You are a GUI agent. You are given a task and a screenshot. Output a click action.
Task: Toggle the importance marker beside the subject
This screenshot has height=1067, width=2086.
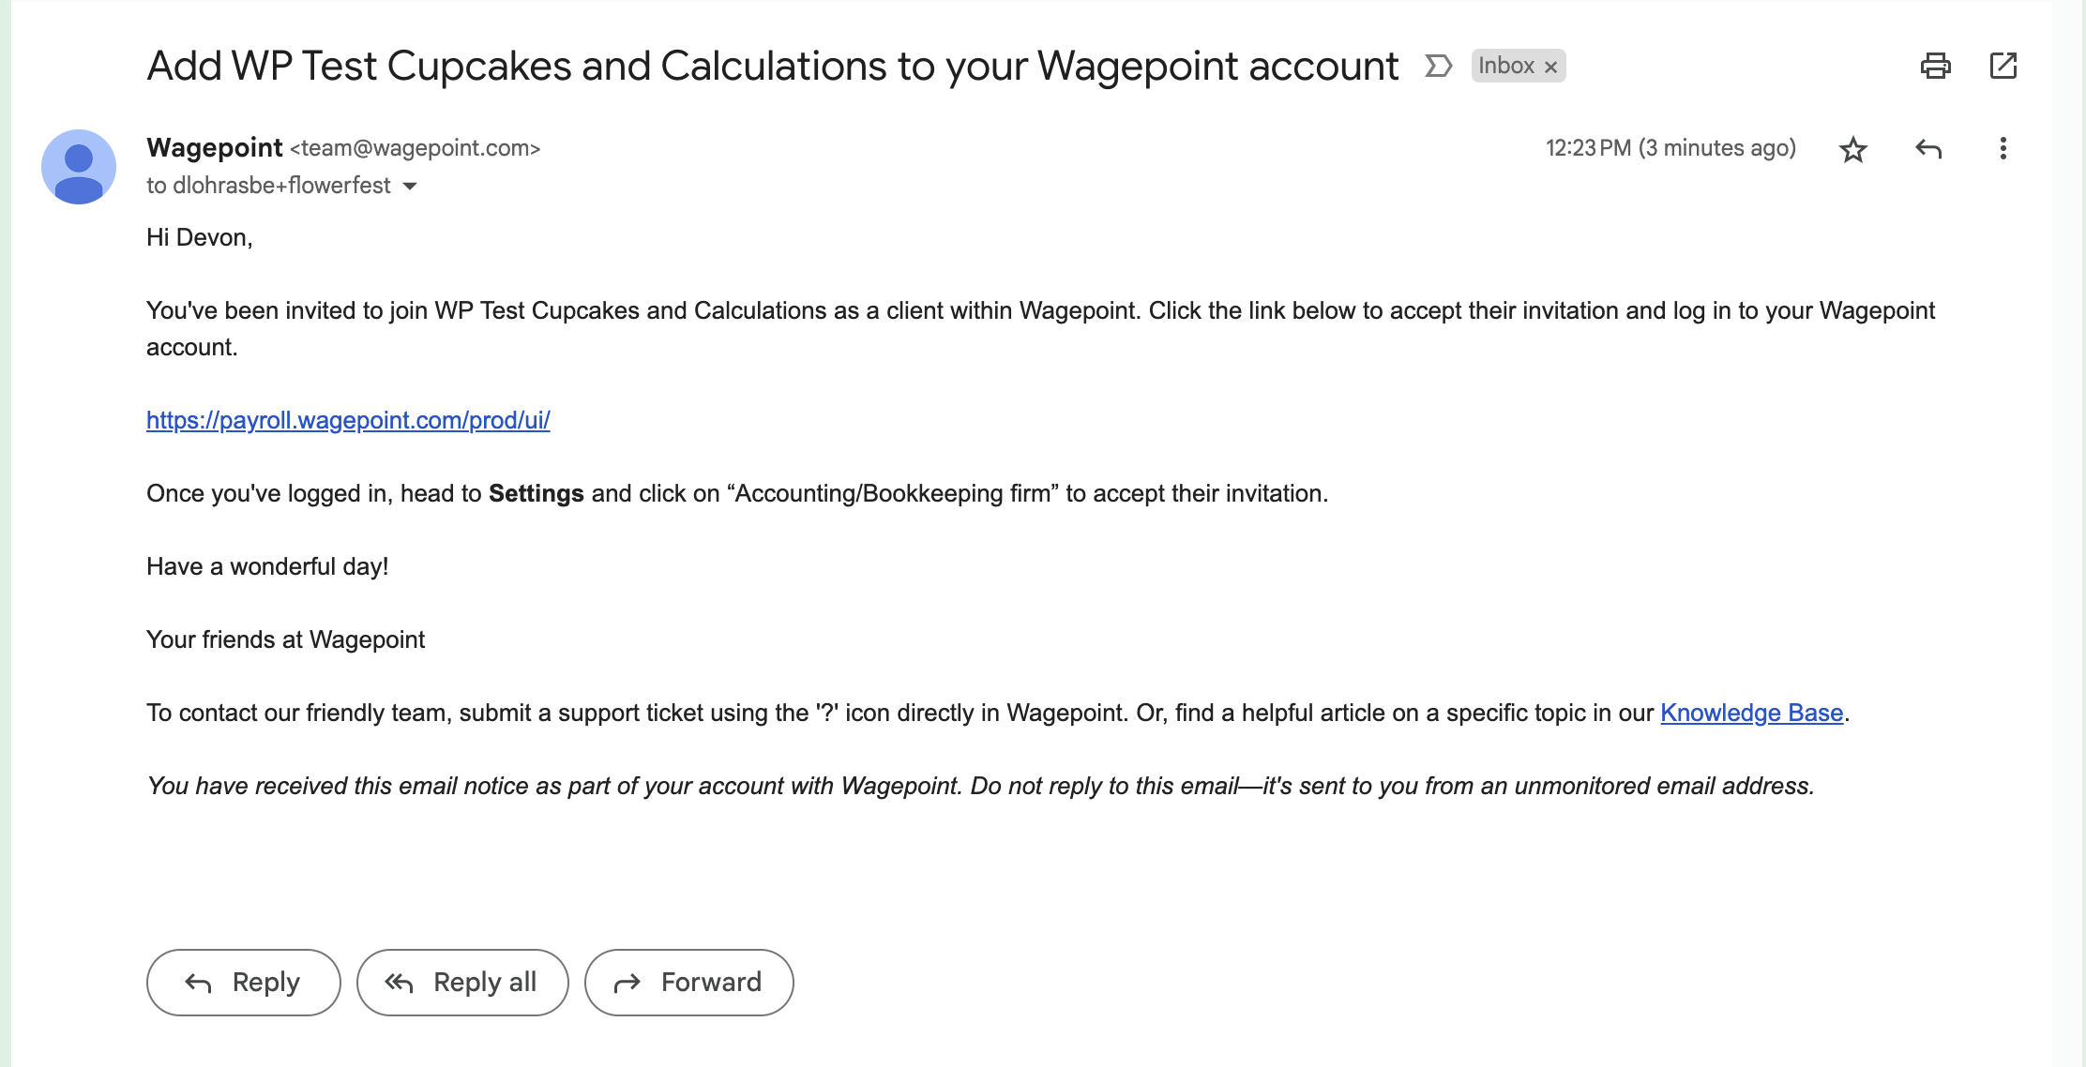click(x=1438, y=66)
